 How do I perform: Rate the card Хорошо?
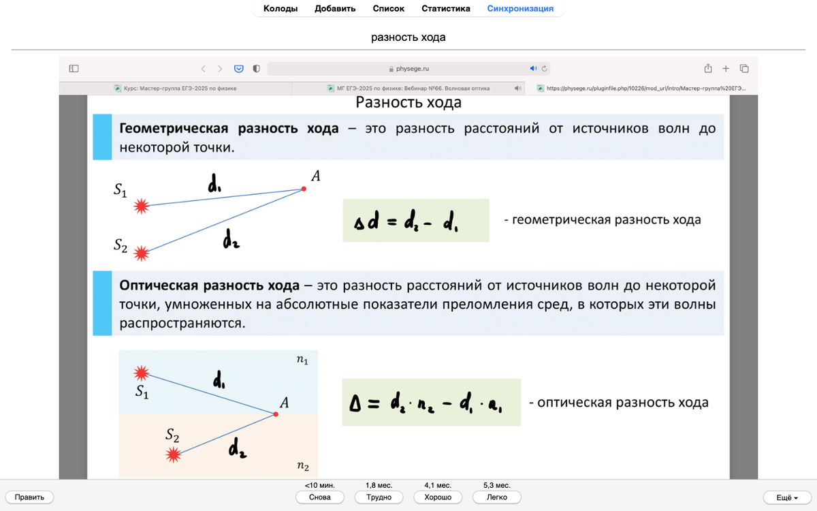pyautogui.click(x=438, y=497)
